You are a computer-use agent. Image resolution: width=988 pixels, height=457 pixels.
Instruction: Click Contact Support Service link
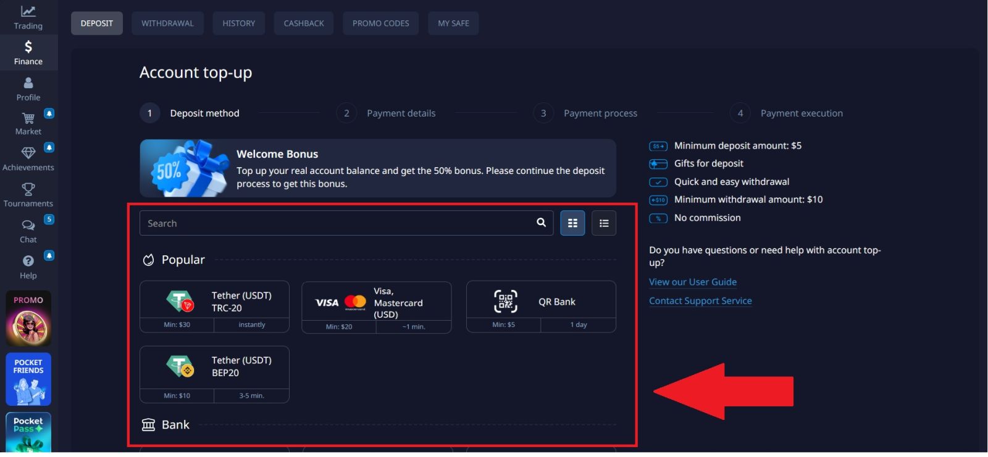[x=700, y=301]
